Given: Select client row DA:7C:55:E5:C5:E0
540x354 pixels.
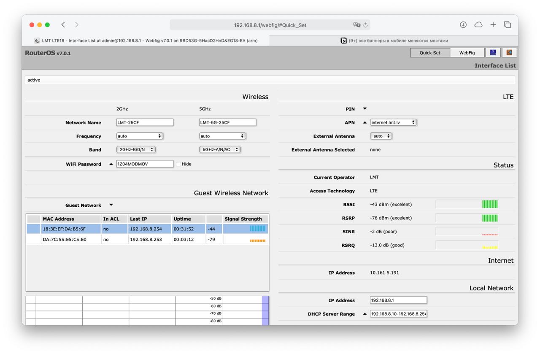Looking at the screenshot, I should [147, 239].
